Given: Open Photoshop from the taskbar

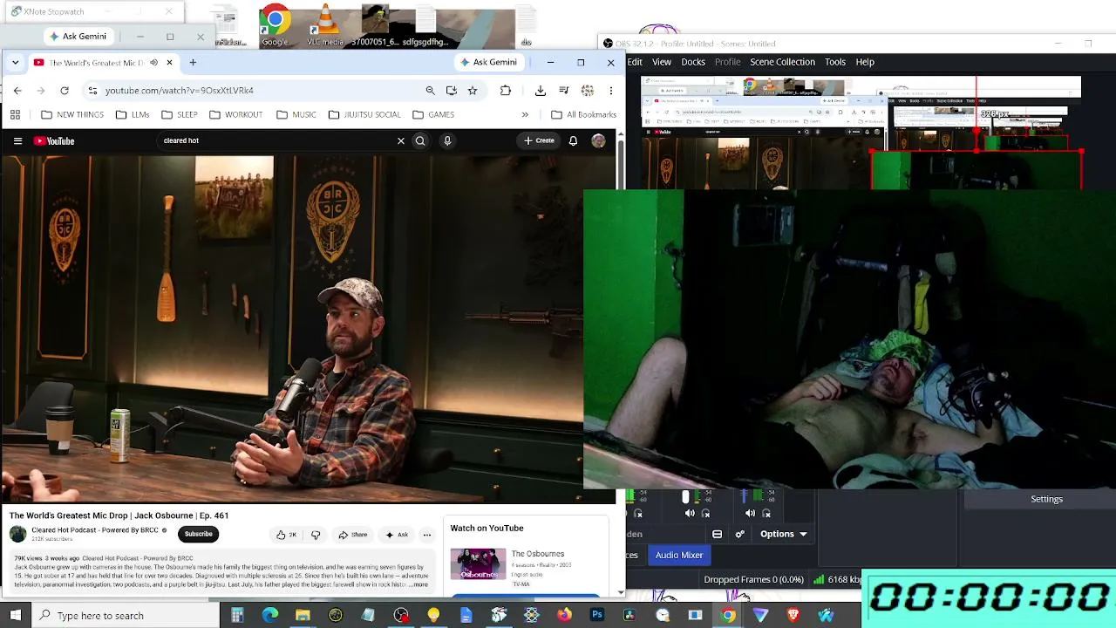Looking at the screenshot, I should click(x=596, y=616).
